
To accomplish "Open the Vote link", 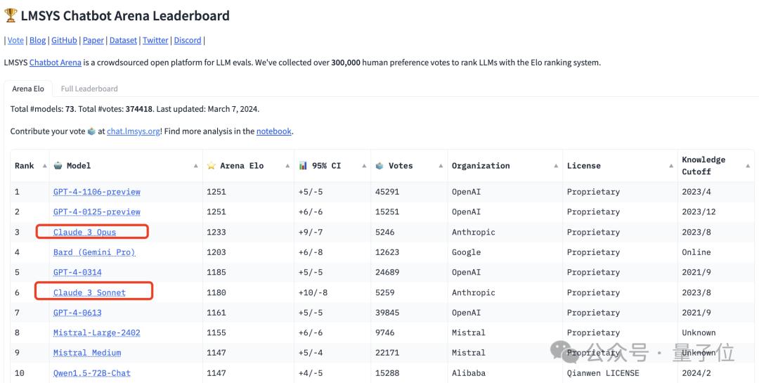I will pyautogui.click(x=15, y=41).
